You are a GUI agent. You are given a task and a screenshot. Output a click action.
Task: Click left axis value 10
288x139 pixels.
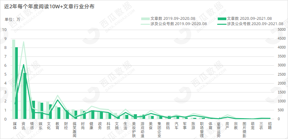[4, 30]
